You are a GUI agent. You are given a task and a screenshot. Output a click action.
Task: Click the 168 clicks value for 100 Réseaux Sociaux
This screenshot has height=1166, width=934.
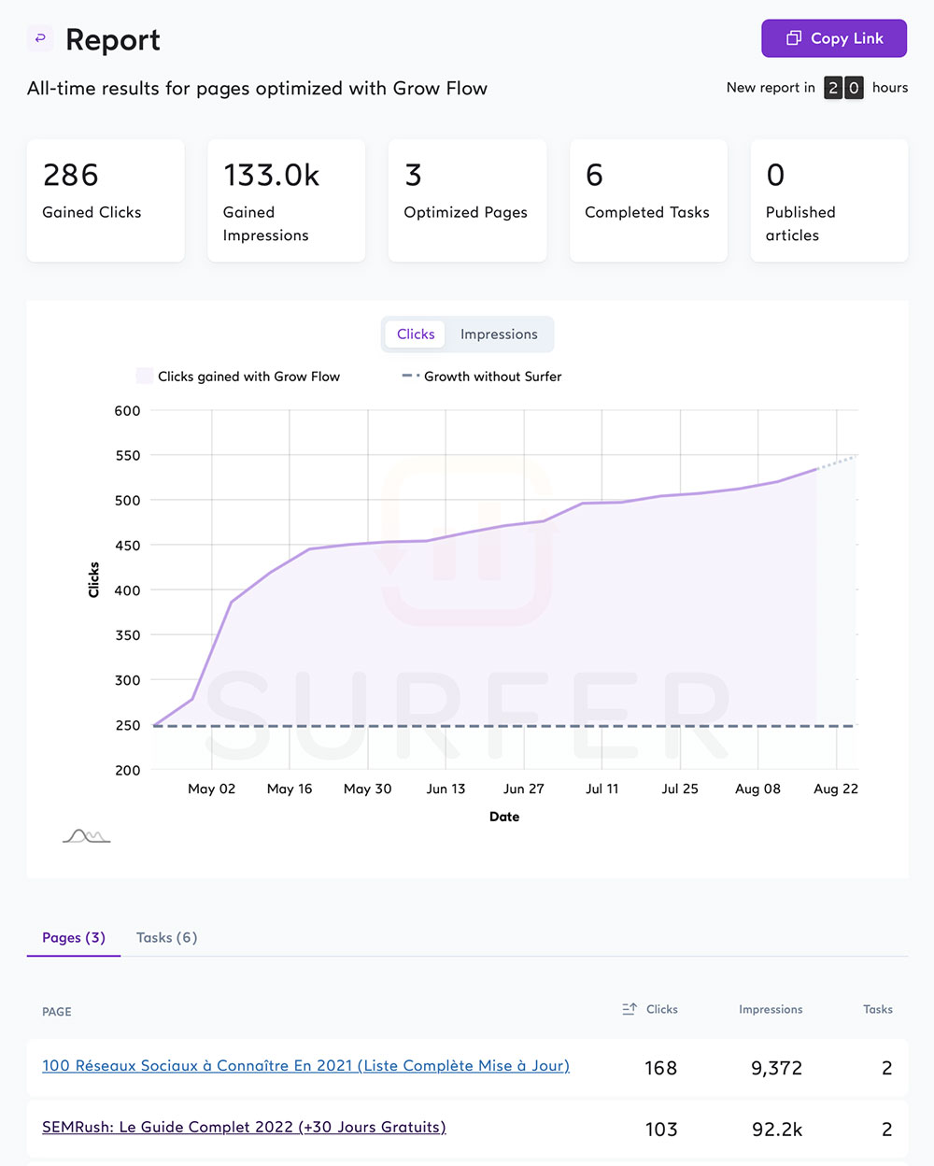pyautogui.click(x=660, y=1068)
